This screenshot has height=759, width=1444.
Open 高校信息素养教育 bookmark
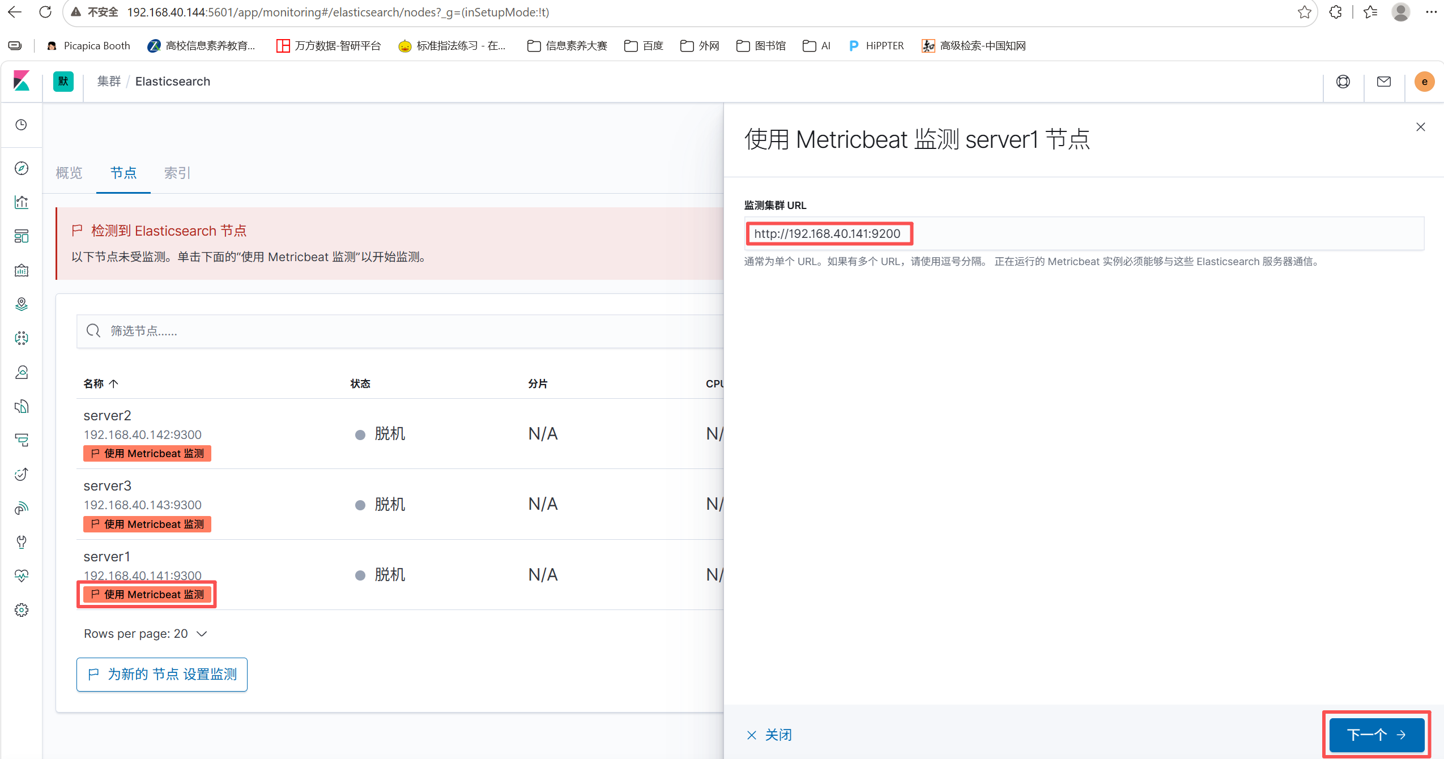tap(201, 45)
